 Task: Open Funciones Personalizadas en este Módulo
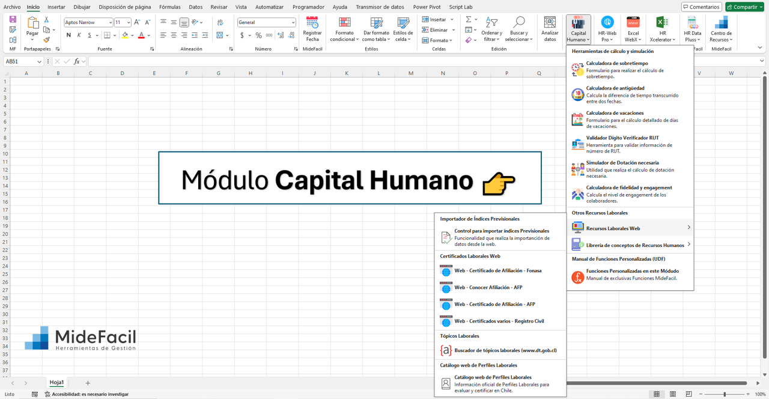630,275
